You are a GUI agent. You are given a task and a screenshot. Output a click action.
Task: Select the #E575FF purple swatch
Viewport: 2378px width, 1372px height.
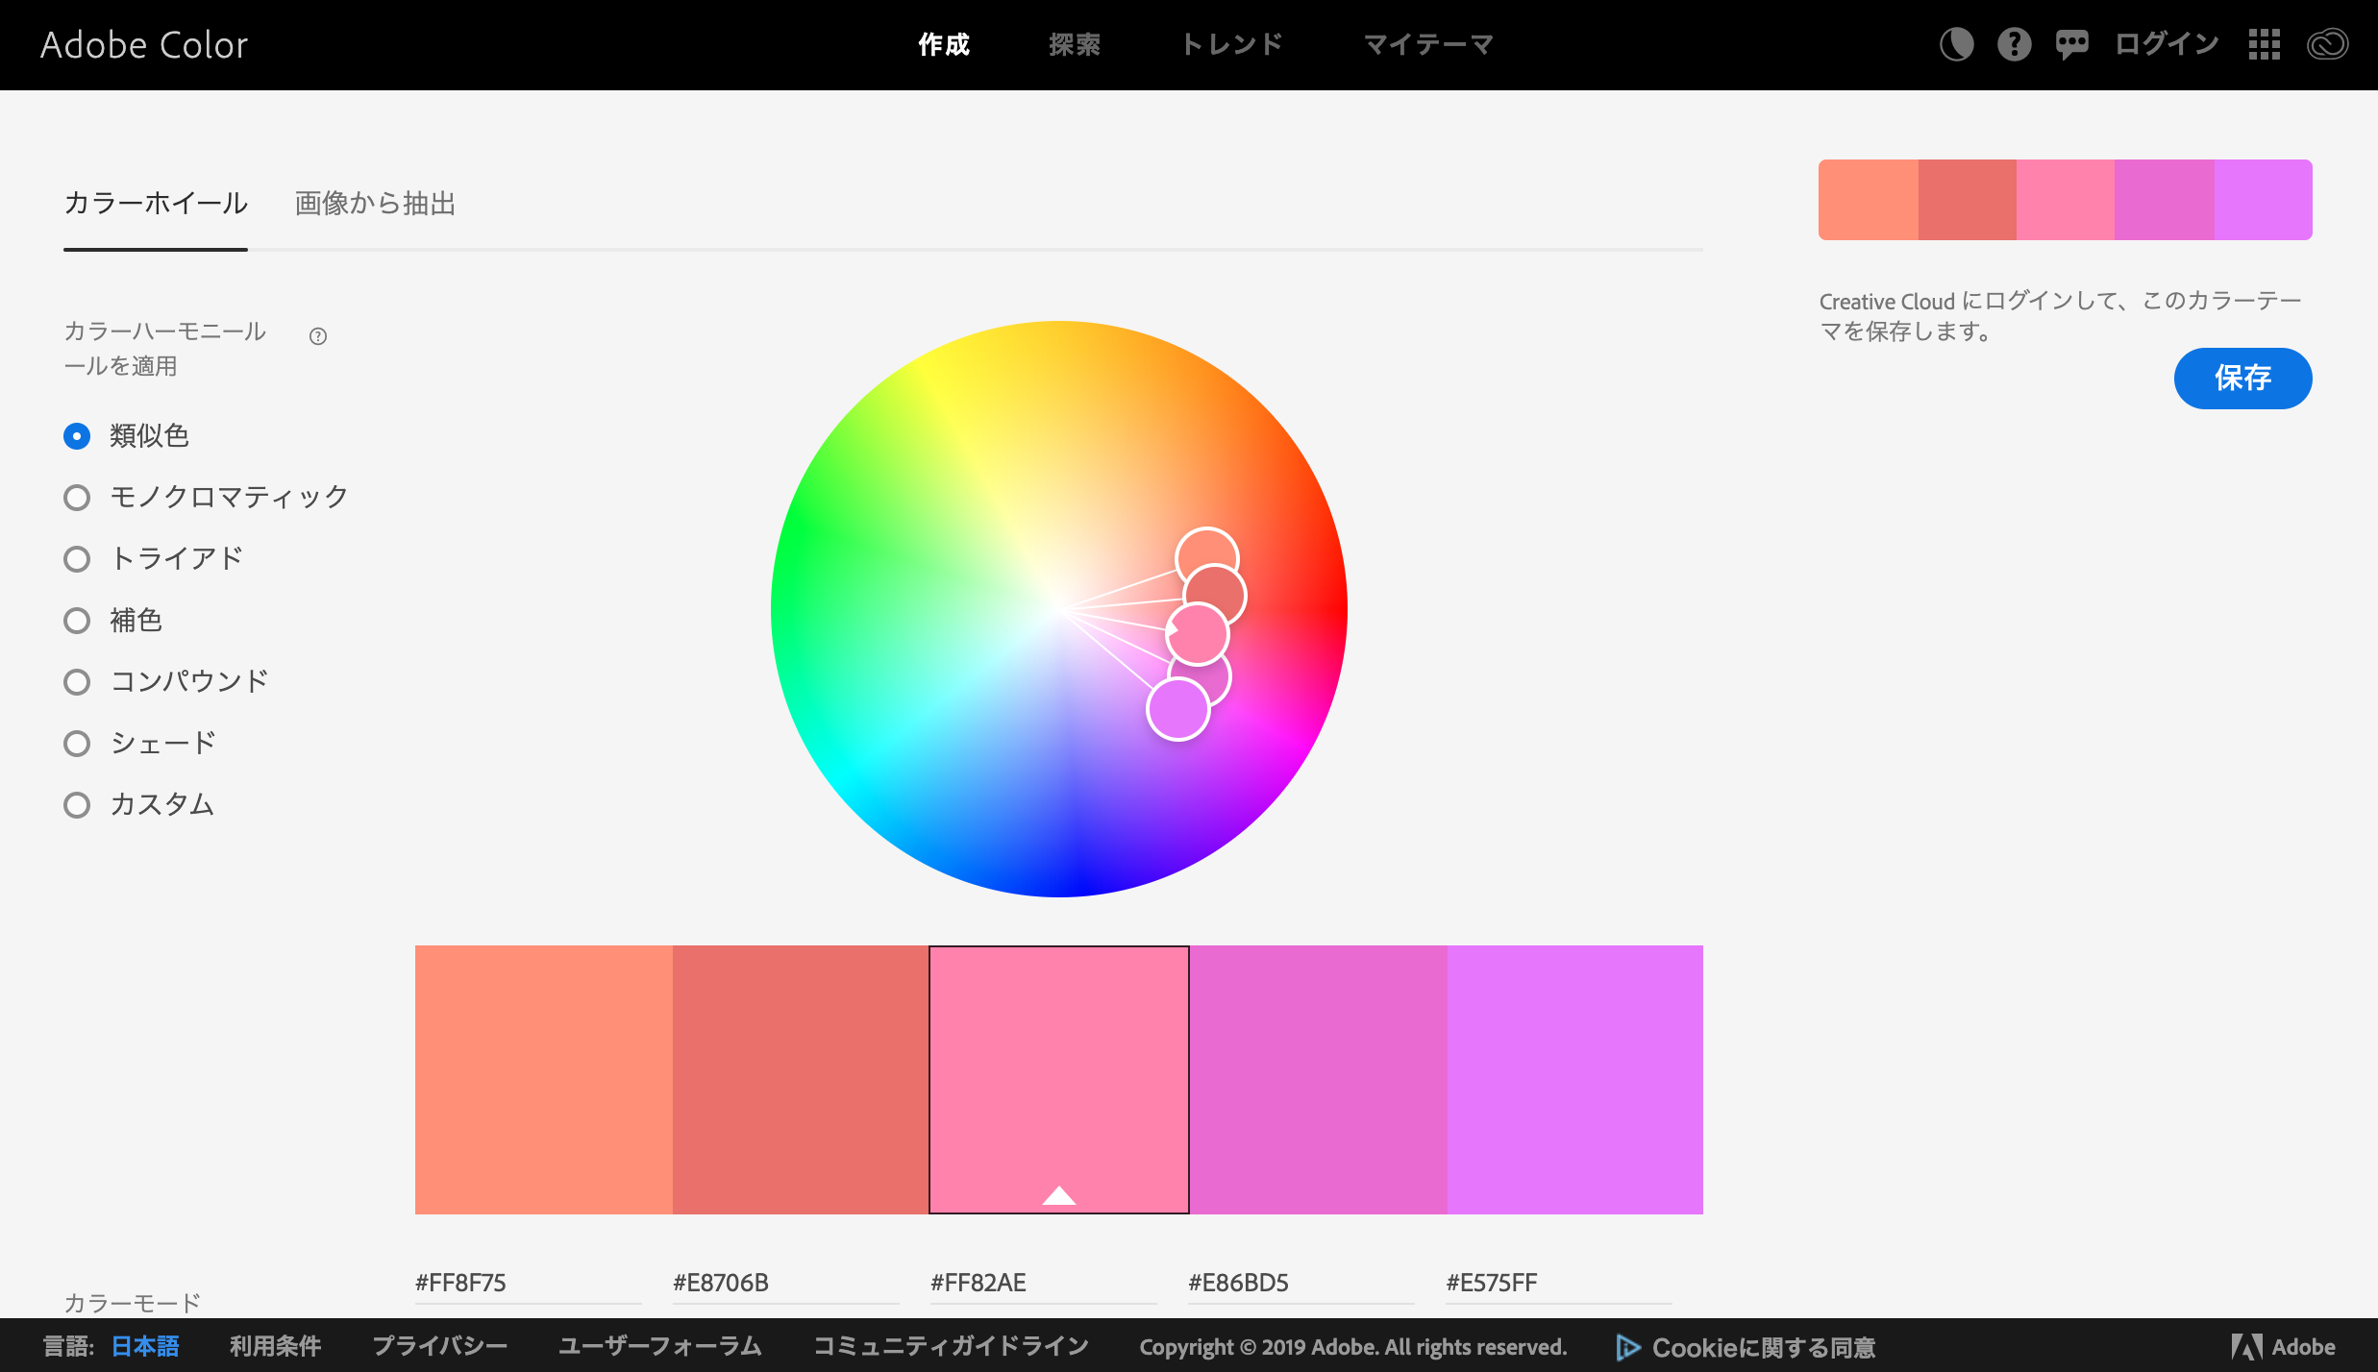tap(1574, 1079)
